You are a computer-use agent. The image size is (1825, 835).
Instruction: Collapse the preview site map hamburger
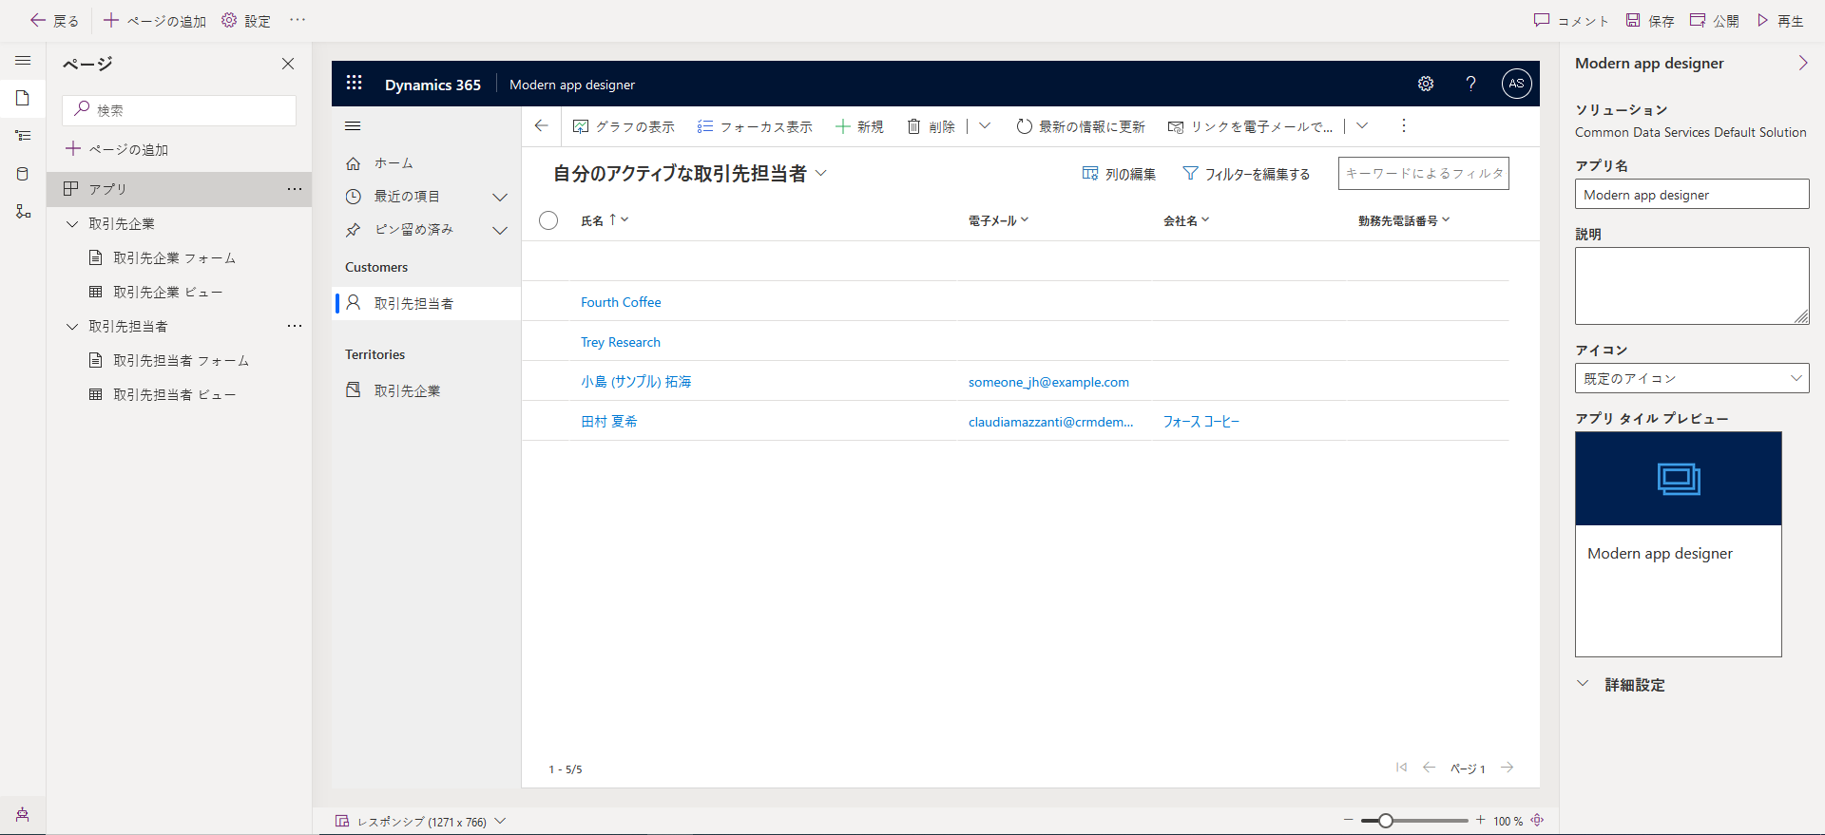(x=353, y=126)
